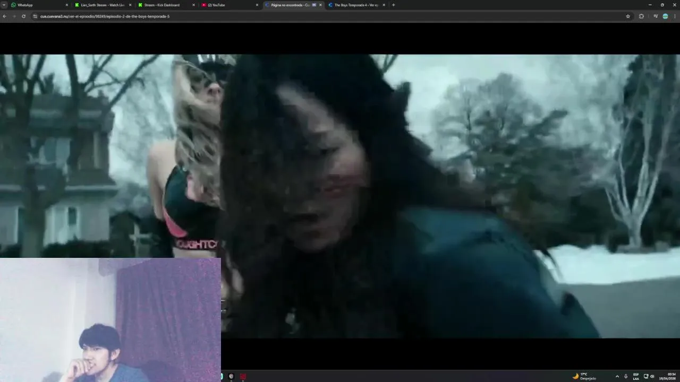Open the volume speaker tray icon
This screenshot has height=382, width=680.
click(652, 376)
